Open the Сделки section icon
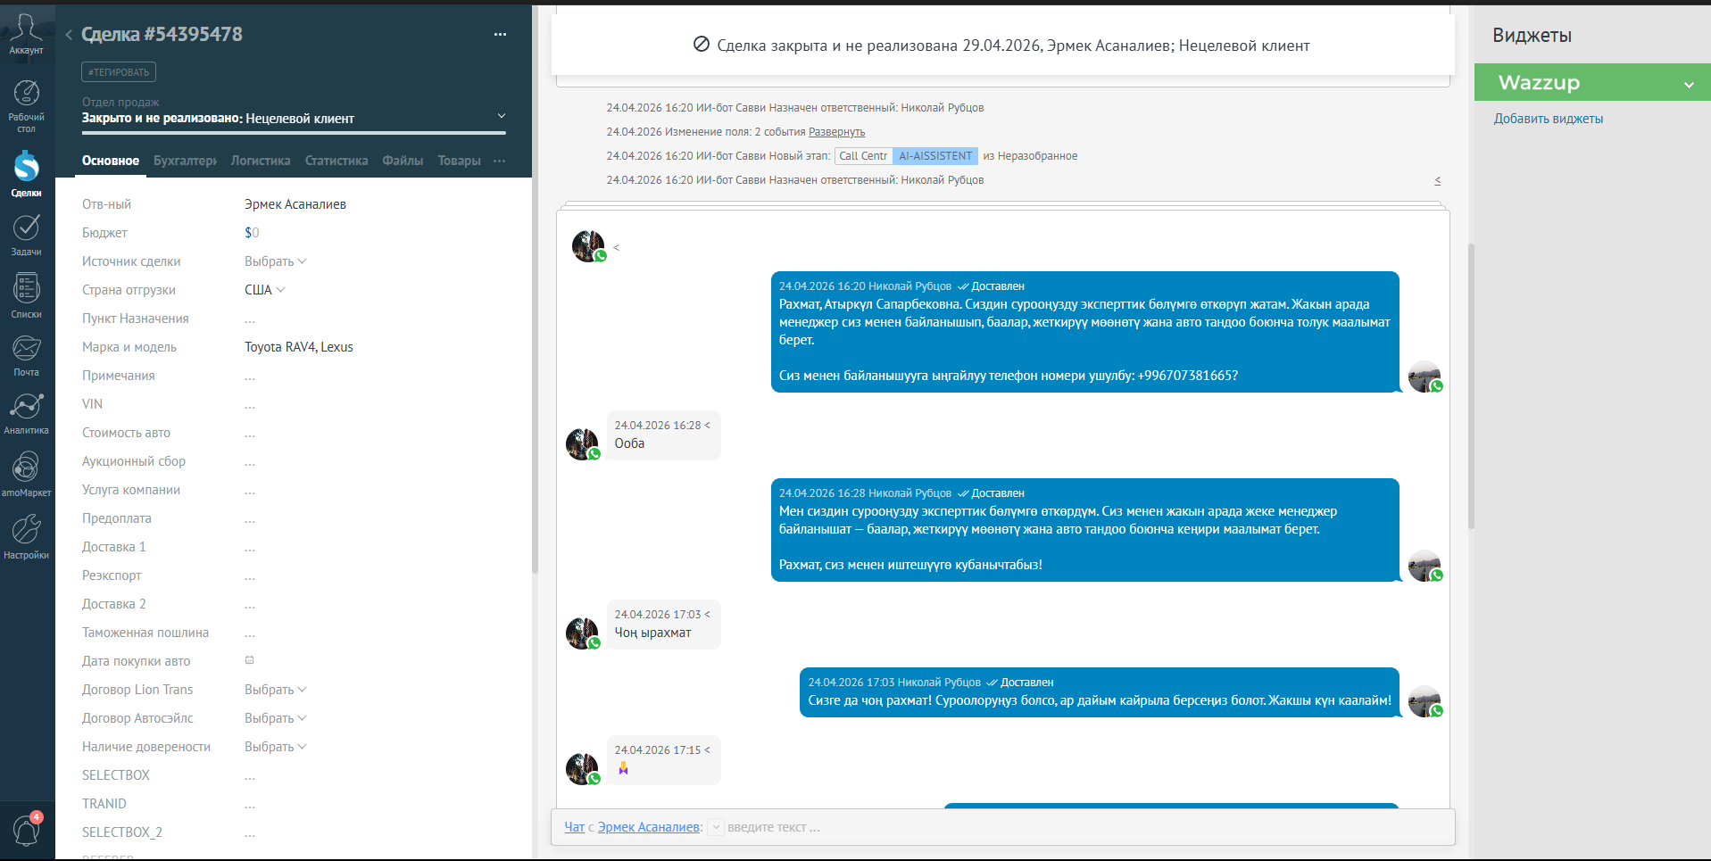The image size is (1711, 861). click(26, 166)
